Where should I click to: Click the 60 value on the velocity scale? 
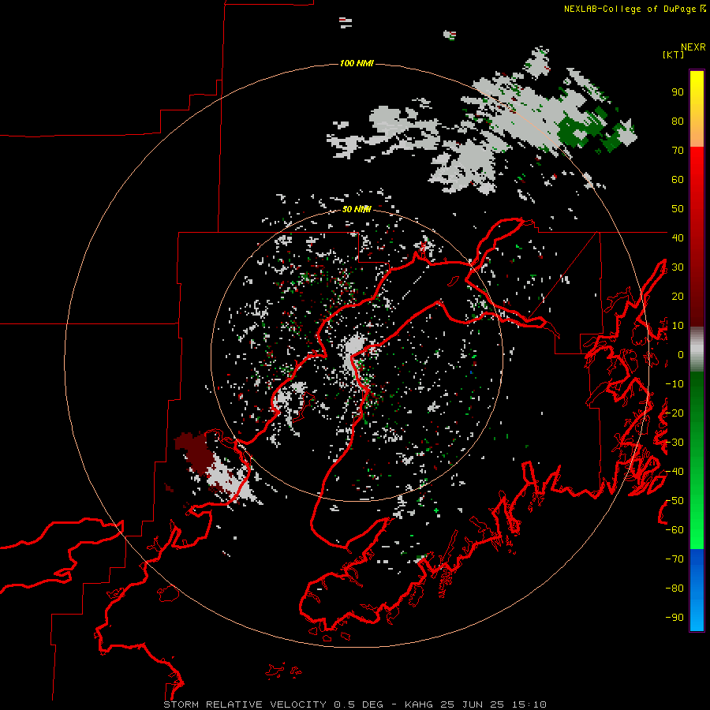point(678,180)
